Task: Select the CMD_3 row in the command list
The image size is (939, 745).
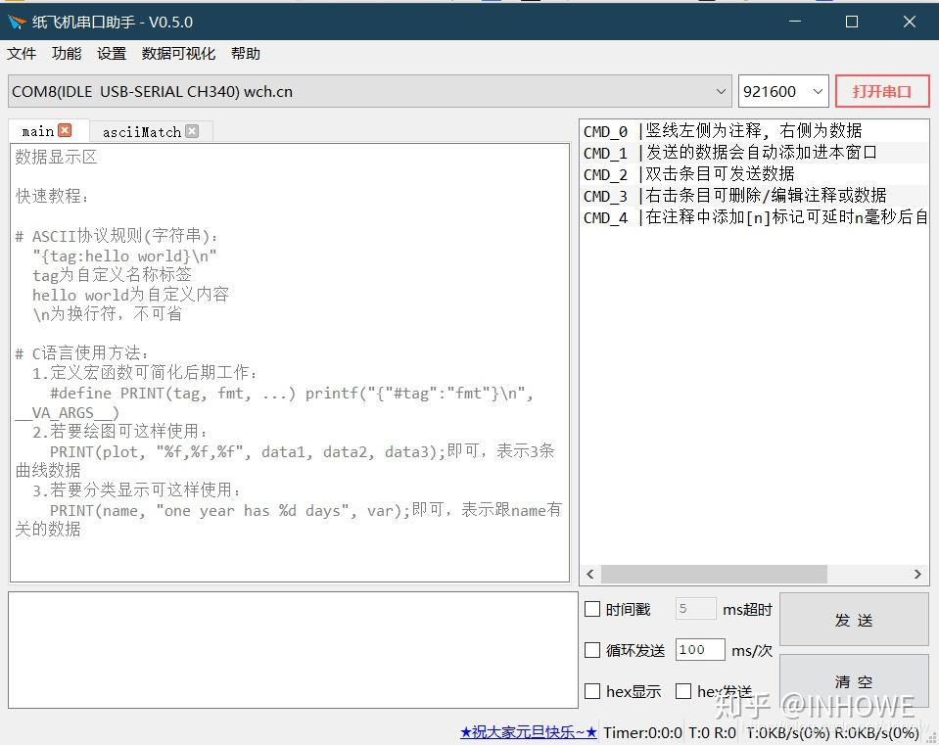Action: click(x=754, y=196)
